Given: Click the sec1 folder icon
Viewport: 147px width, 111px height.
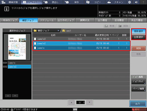Looking at the screenshot, I should click(64, 31).
